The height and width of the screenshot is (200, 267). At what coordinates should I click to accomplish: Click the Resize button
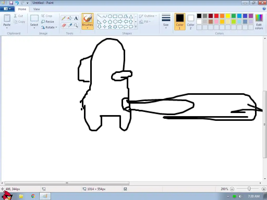pyautogui.click(x=48, y=22)
